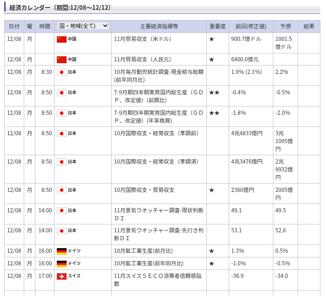Click the single star for 10月国際収支・貿易収支

point(211,190)
